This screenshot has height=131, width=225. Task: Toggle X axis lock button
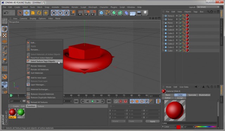point(54,13)
